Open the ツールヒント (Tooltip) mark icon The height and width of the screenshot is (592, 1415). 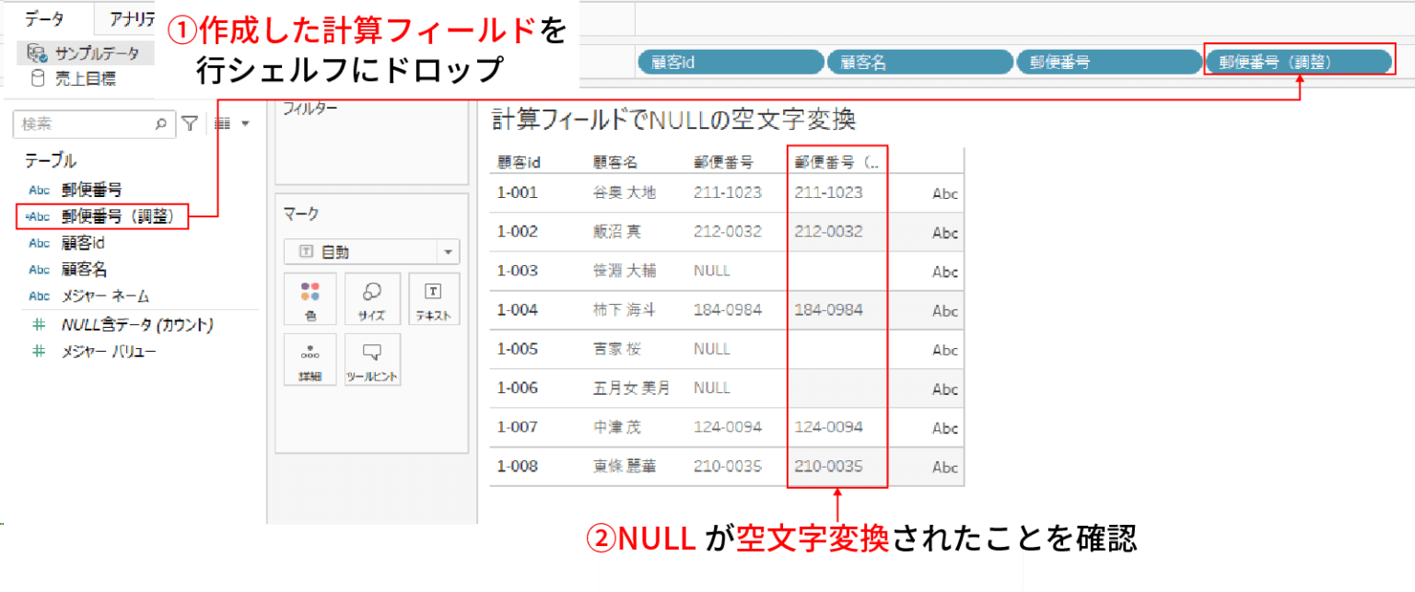pos(372,359)
